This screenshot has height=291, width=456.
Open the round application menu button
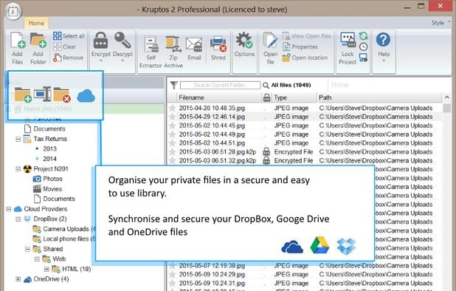[13, 12]
